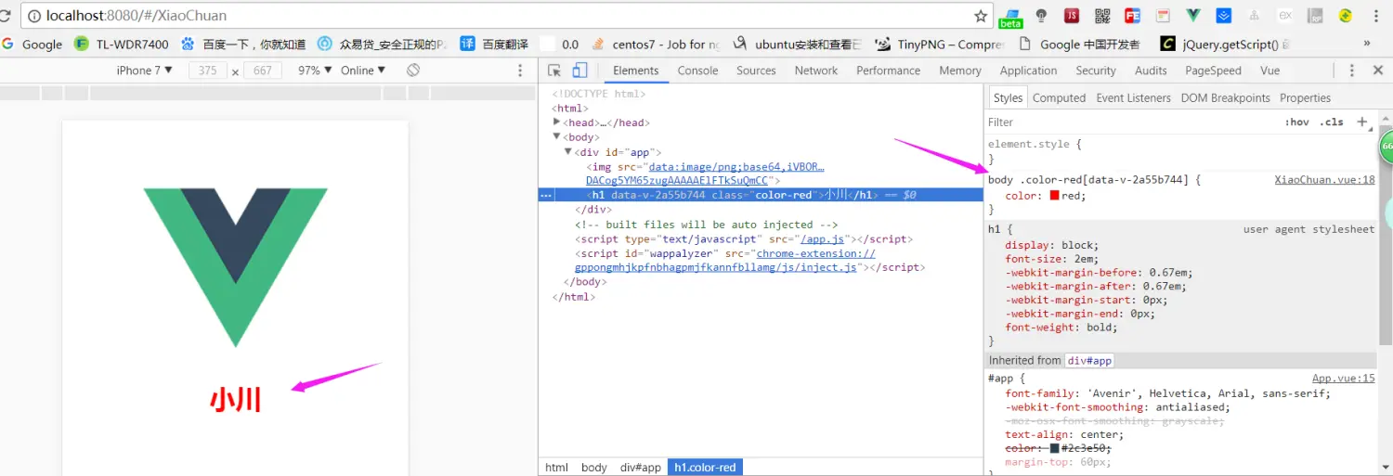The image size is (1393, 476).
Task: Open the DOM Breakpoints tab
Action: (1225, 98)
